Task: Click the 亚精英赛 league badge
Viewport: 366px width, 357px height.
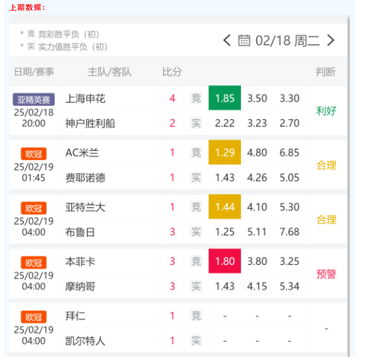Action: click(34, 99)
